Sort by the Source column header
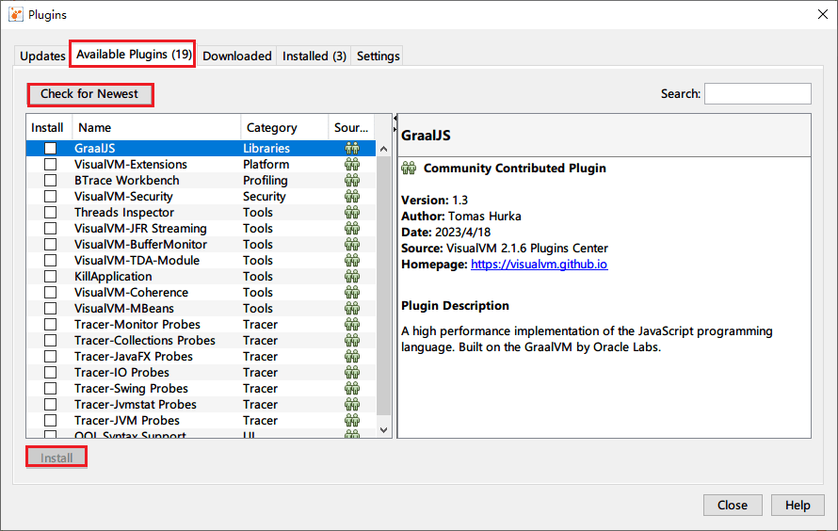Viewport: 838px width, 531px height. click(x=351, y=128)
